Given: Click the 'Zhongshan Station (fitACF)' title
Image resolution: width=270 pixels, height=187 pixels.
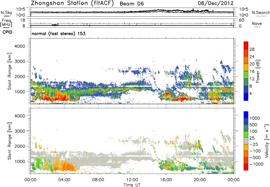Looking at the screenshot, I should click(x=72, y=3).
